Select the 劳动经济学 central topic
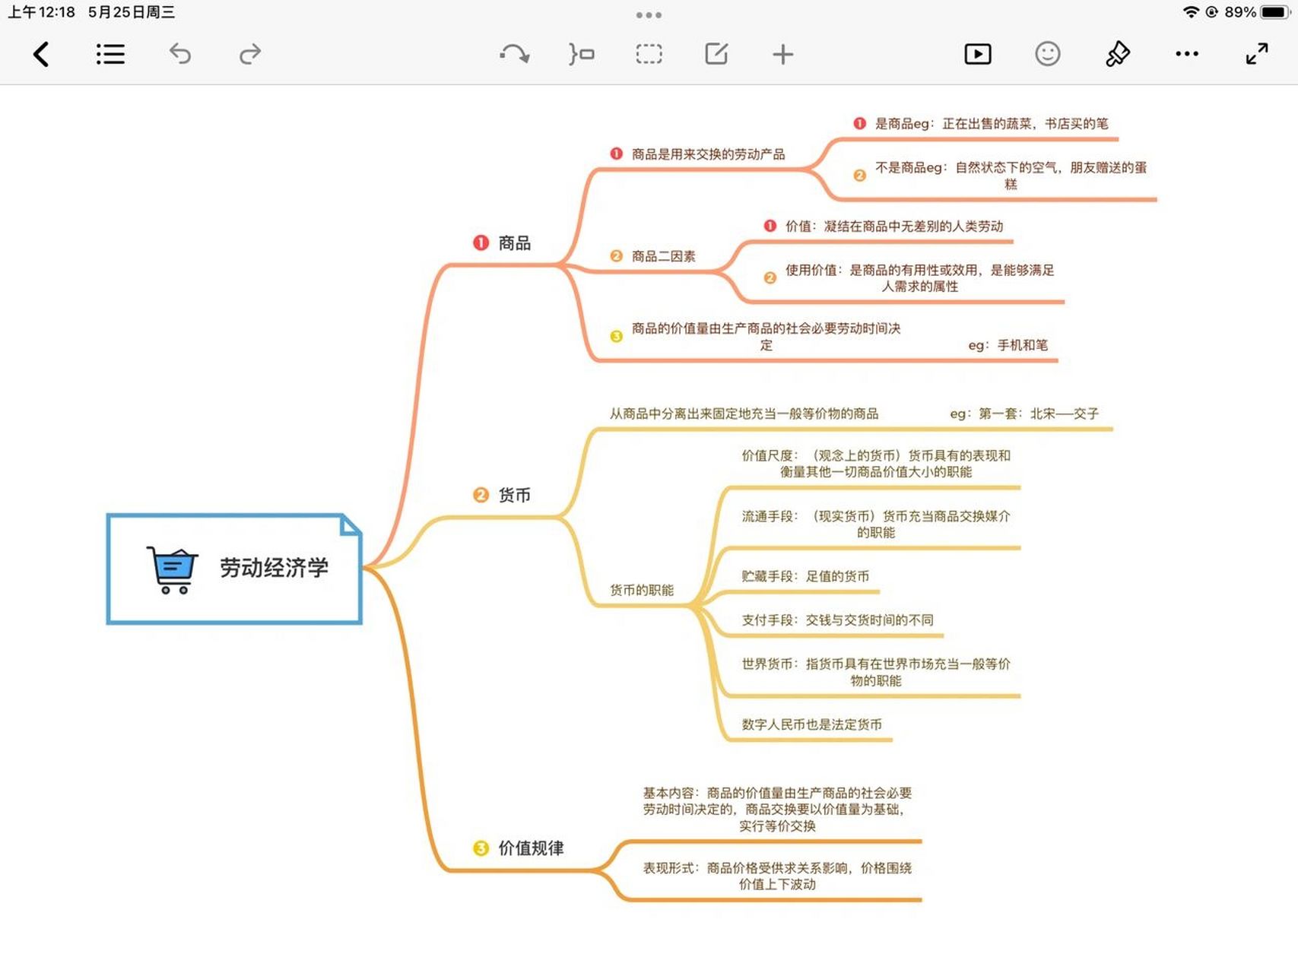 point(274,566)
